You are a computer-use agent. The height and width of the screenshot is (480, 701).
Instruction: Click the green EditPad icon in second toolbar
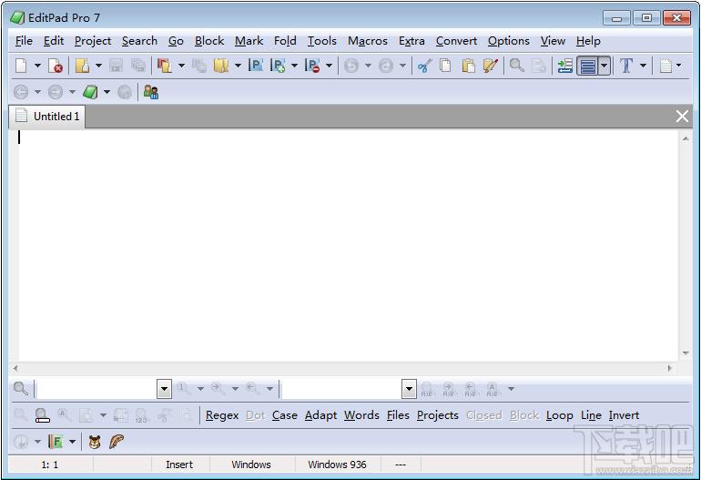click(90, 92)
